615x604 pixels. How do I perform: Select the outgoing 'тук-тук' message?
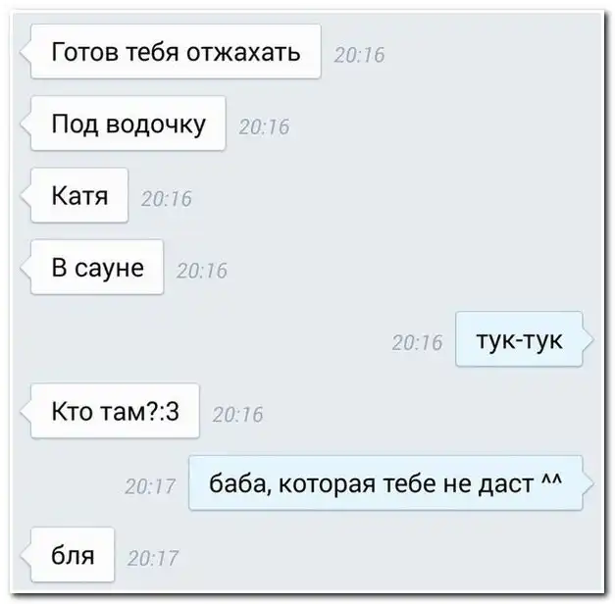pyautogui.click(x=519, y=339)
